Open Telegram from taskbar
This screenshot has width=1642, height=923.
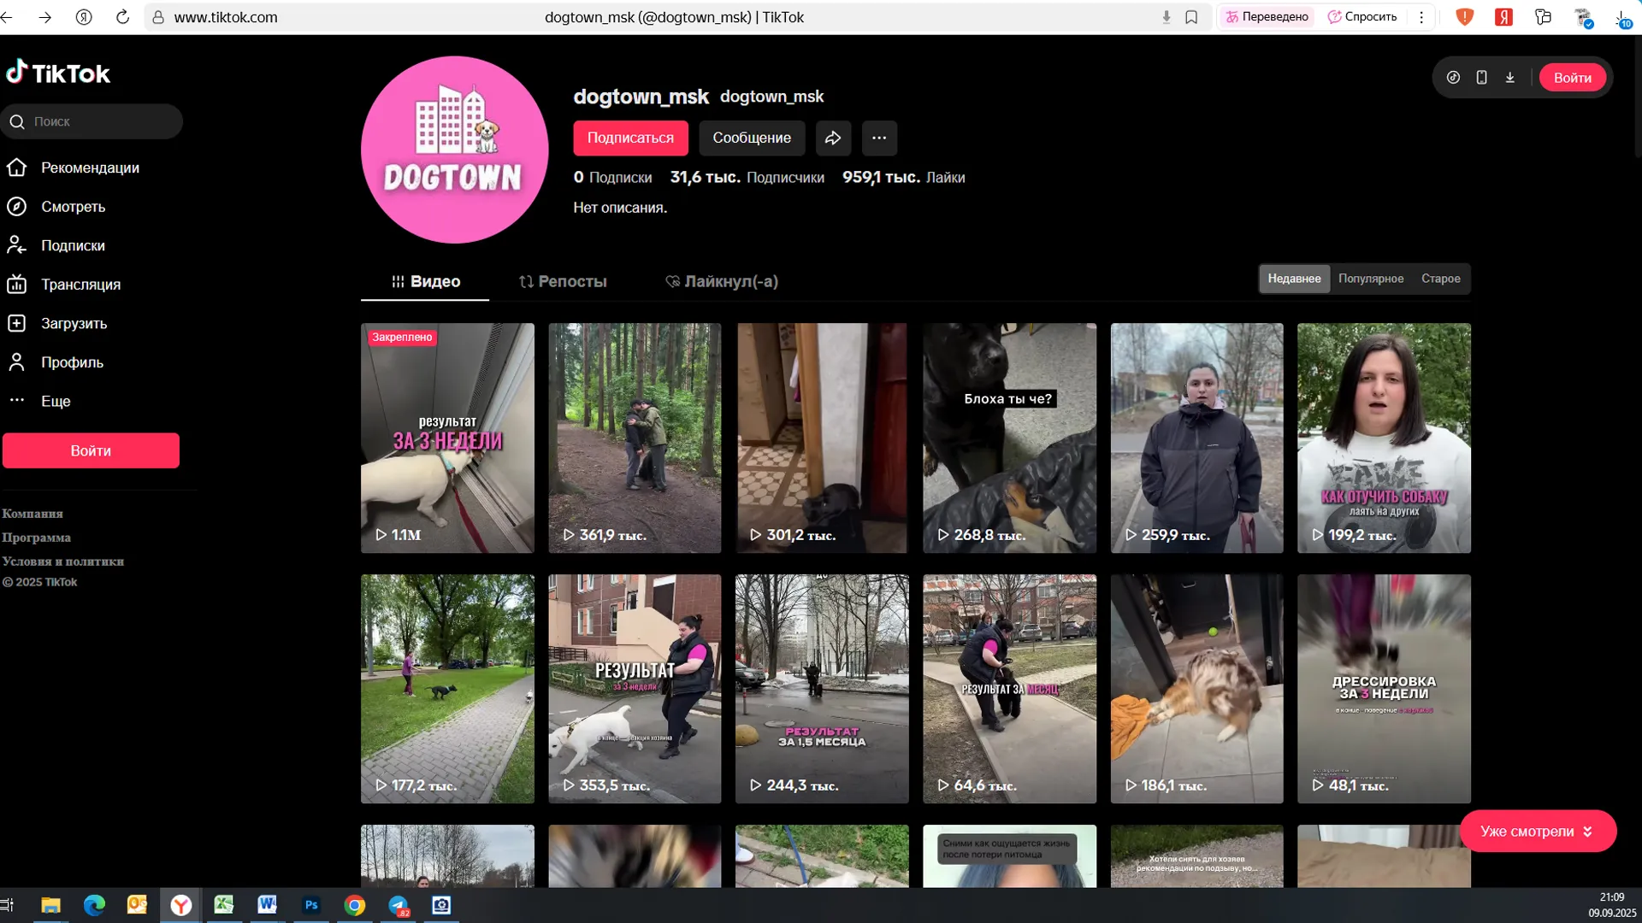click(399, 905)
